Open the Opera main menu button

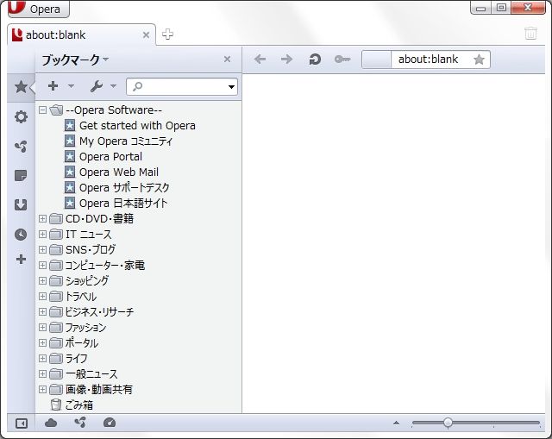[38, 9]
